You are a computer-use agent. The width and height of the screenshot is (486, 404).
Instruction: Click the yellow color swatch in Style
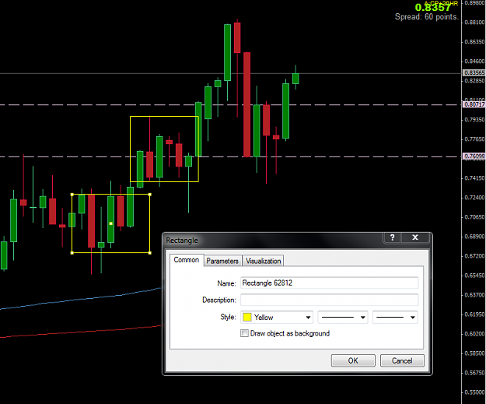pos(247,317)
